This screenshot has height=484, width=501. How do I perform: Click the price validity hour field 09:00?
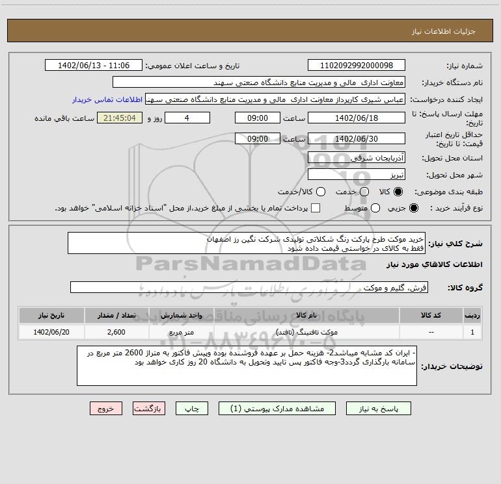tap(258, 138)
